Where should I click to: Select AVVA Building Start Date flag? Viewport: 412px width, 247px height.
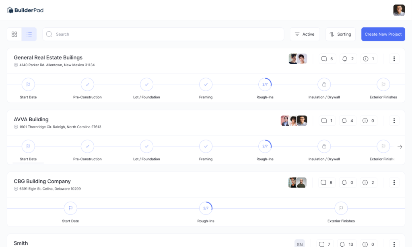[x=29, y=146]
